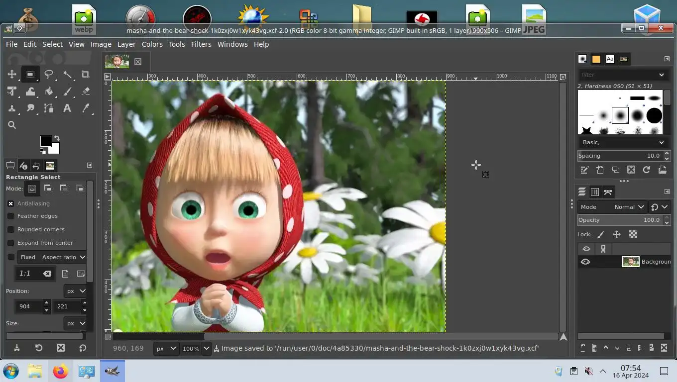Open the brush filter dropdown
Image resolution: width=677 pixels, height=382 pixels.
click(661, 75)
